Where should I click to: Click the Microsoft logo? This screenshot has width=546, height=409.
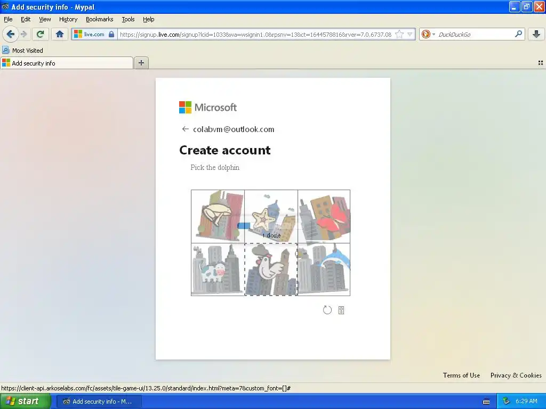pyautogui.click(x=208, y=107)
